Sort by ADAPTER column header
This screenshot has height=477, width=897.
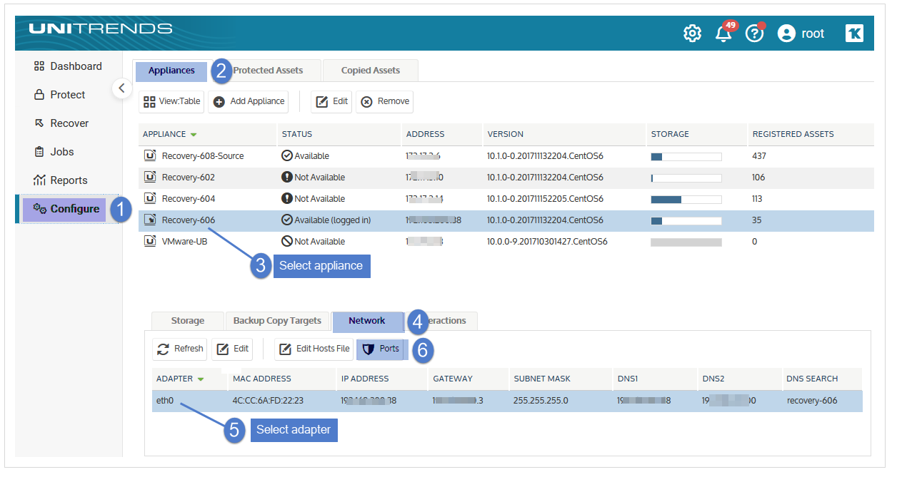(175, 379)
